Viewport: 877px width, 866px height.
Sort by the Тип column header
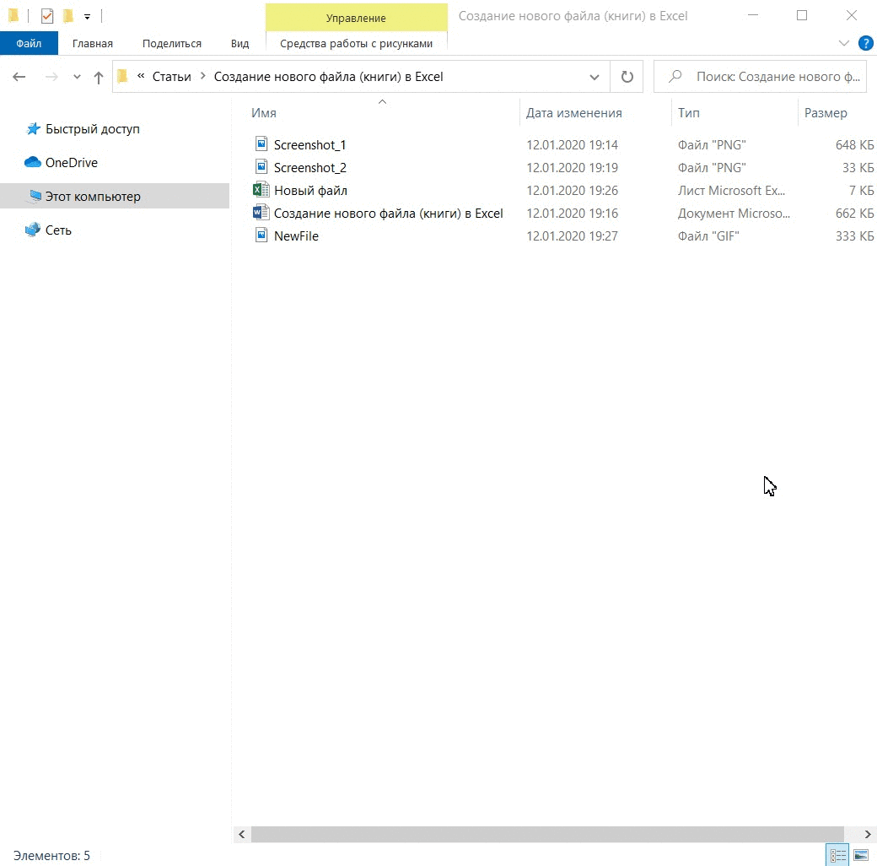click(688, 112)
